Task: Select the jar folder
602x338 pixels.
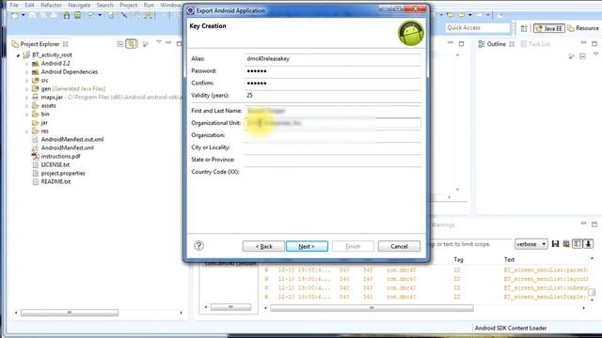Action: pyautogui.click(x=44, y=123)
